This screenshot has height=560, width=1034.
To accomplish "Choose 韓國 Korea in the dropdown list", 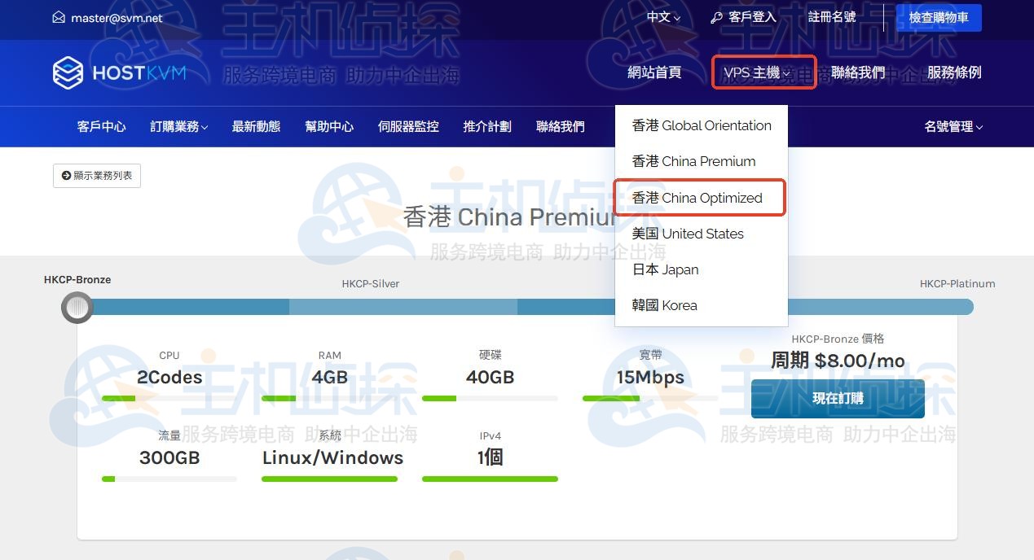I will pos(663,305).
